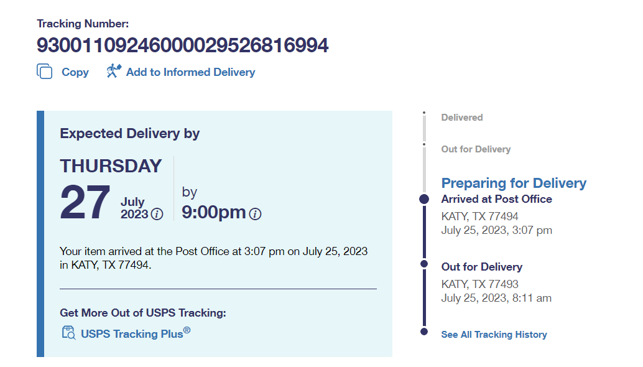Image resolution: width=643 pixels, height=367 pixels.
Task: Expand See All Tracking History
Action: [494, 335]
